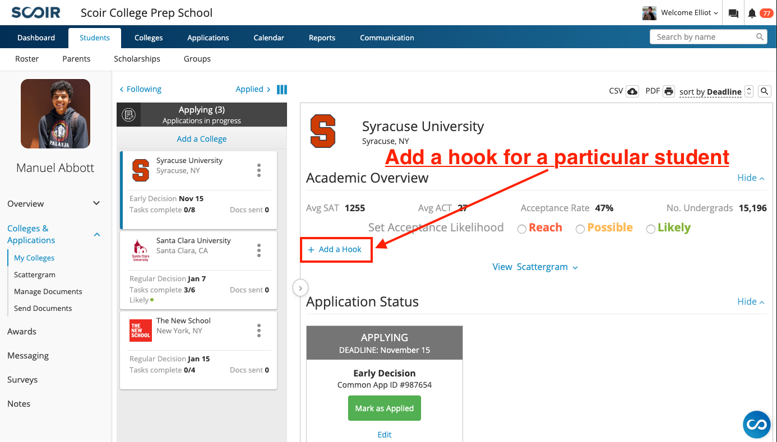Click Add a College link
Image resolution: width=777 pixels, height=442 pixels.
pyautogui.click(x=202, y=139)
